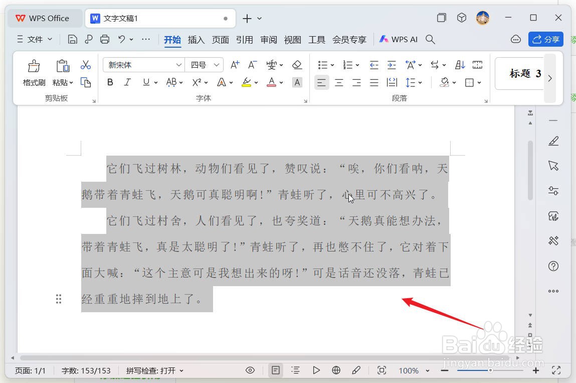
Task: Click the globe web layout icon
Action: (x=336, y=370)
